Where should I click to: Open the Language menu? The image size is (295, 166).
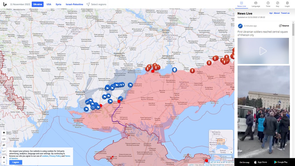(256, 4)
